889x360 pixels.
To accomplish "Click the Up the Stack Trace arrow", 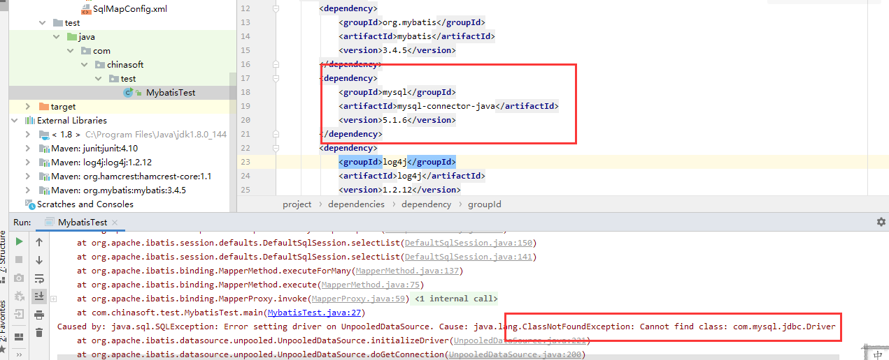I will pos(39,241).
